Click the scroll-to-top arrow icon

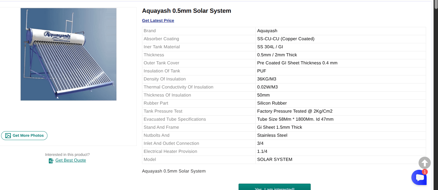click(x=424, y=163)
